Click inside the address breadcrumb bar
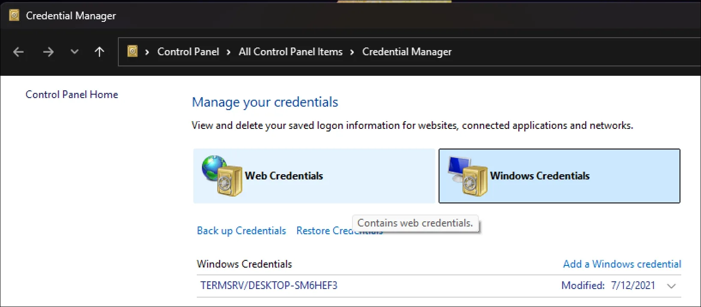 click(557, 51)
